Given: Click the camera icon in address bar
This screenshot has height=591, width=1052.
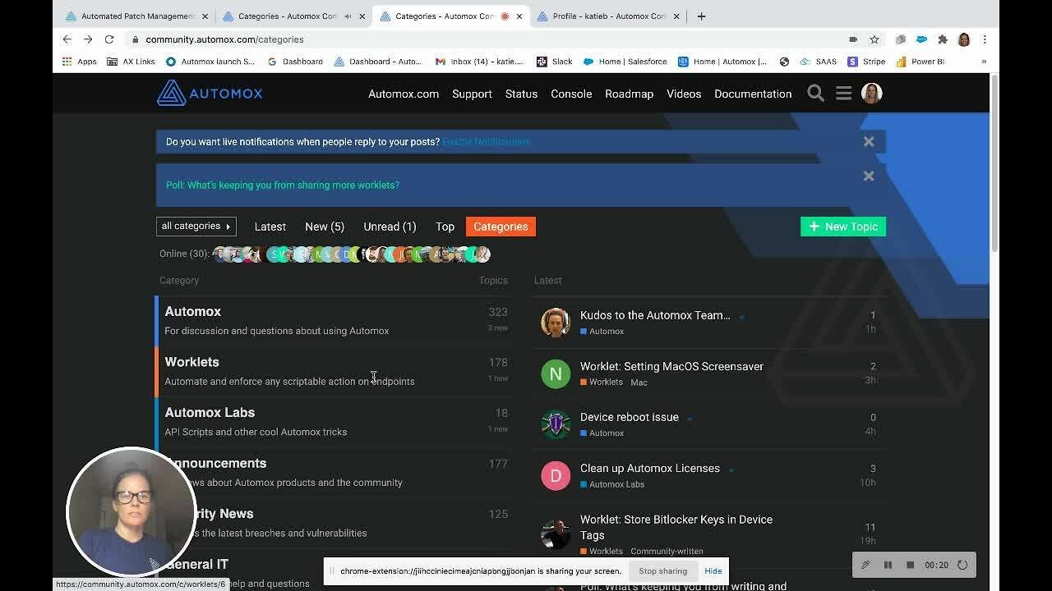Looking at the screenshot, I should click(x=853, y=39).
